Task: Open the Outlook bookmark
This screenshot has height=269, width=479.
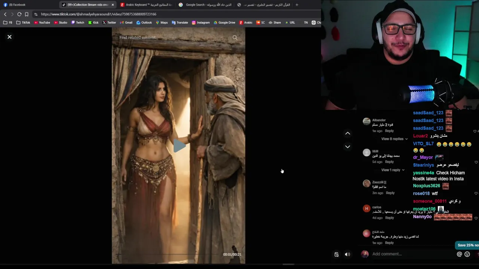Action: pyautogui.click(x=144, y=22)
